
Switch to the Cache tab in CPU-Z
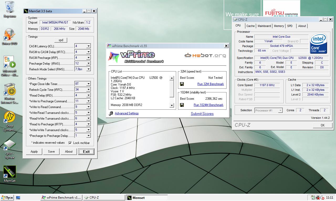(x=250, y=26)
